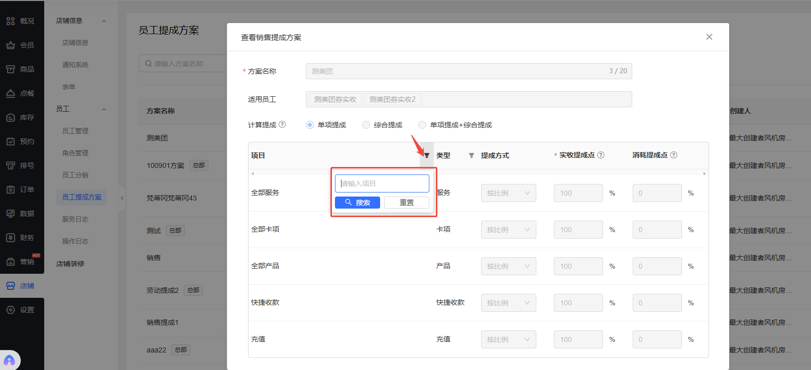811x370 pixels.
Task: Open 提成方式 dropdown for 充值 row
Action: pyautogui.click(x=508, y=339)
